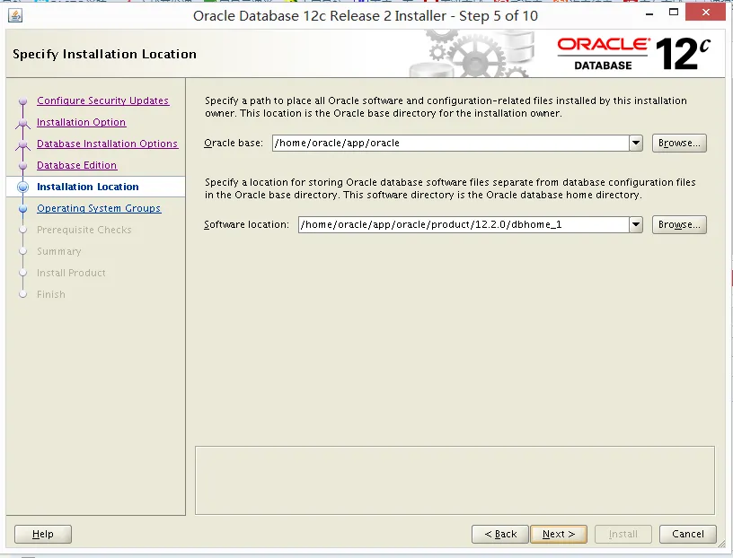
Task: Open the Oracle base path dropdown arrow
Action: [636, 143]
